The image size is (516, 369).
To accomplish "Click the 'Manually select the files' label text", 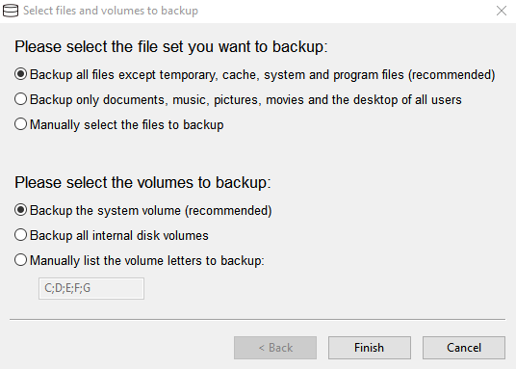I will (x=99, y=125).
